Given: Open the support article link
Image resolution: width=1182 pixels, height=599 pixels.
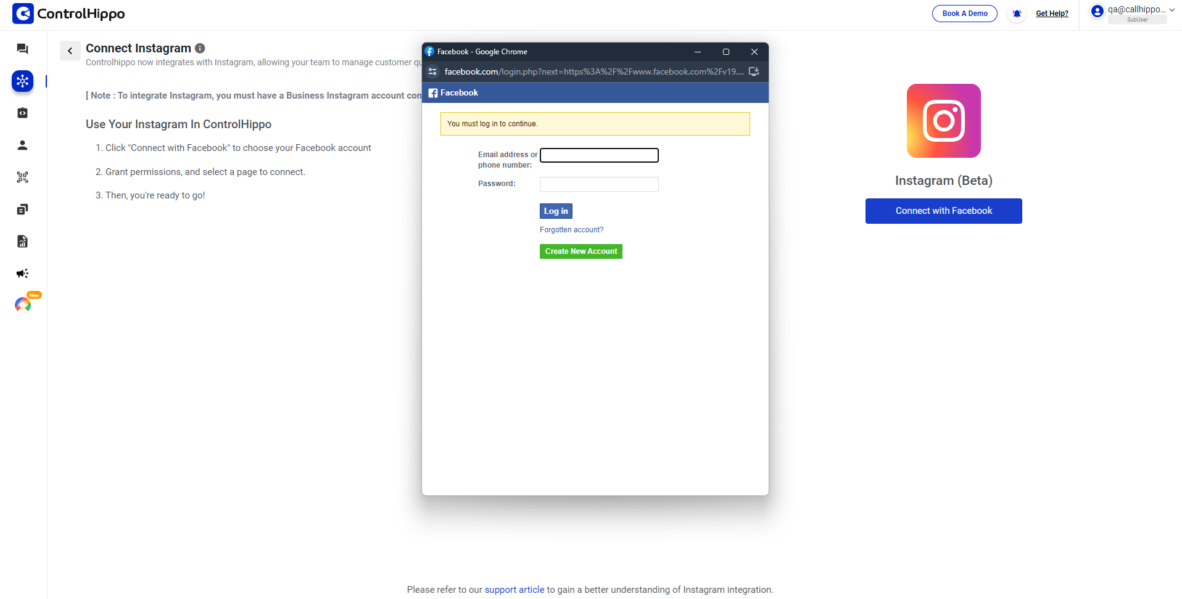Looking at the screenshot, I should [515, 590].
